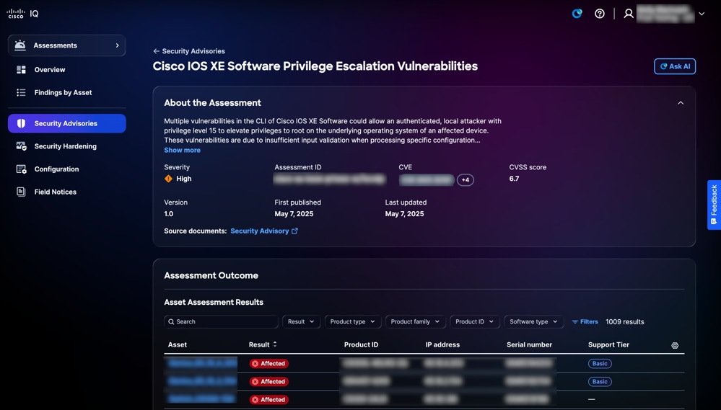Select Security Advisories in sidebar
721x410 pixels.
pyautogui.click(x=66, y=123)
